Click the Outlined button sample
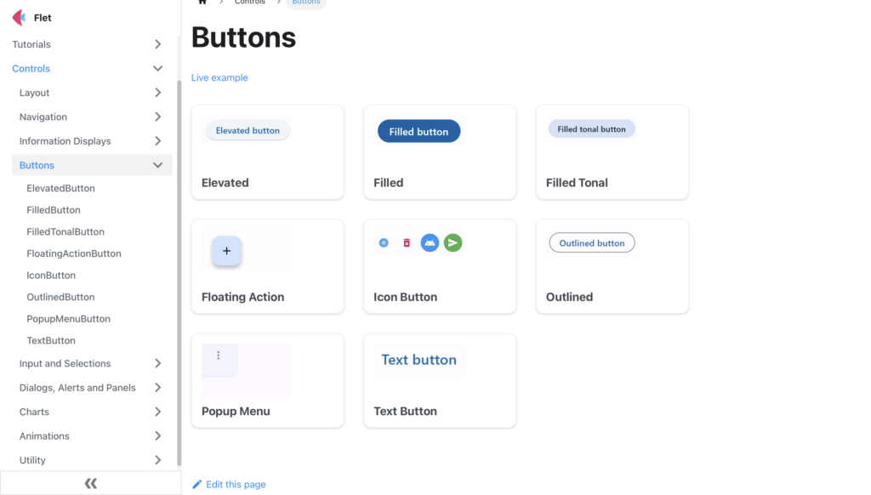This screenshot has width=871, height=495. (592, 243)
